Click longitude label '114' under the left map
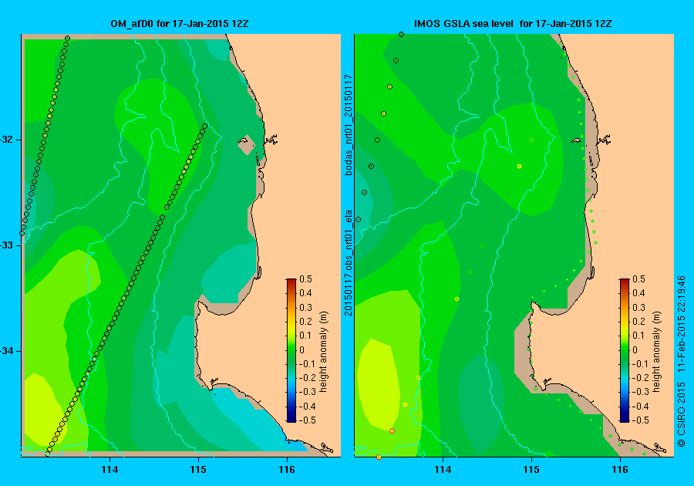This screenshot has width=694, height=486. (109, 470)
